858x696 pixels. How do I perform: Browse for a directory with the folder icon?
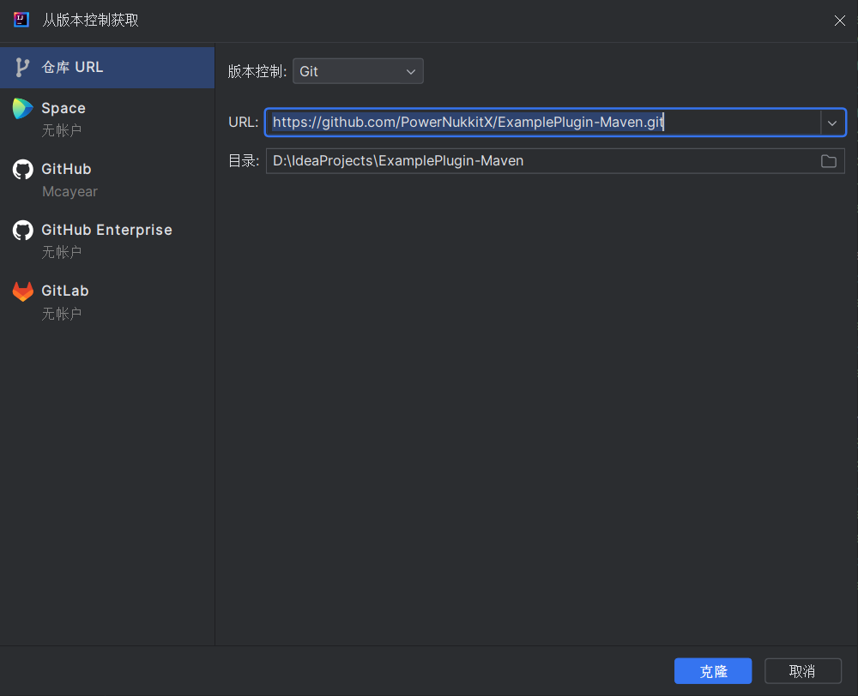[x=829, y=161]
